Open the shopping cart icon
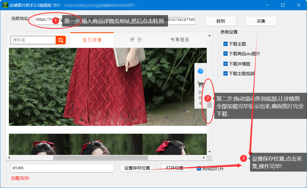This screenshot has width=307, height=188. coord(200,85)
